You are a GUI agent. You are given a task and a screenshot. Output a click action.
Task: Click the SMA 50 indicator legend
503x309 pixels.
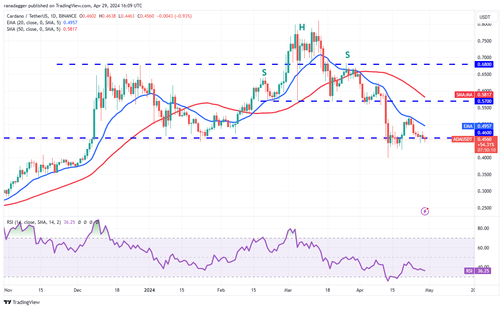click(x=42, y=29)
